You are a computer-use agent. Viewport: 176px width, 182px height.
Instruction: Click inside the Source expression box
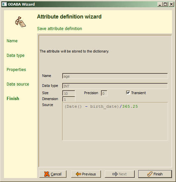click(x=115, y=121)
